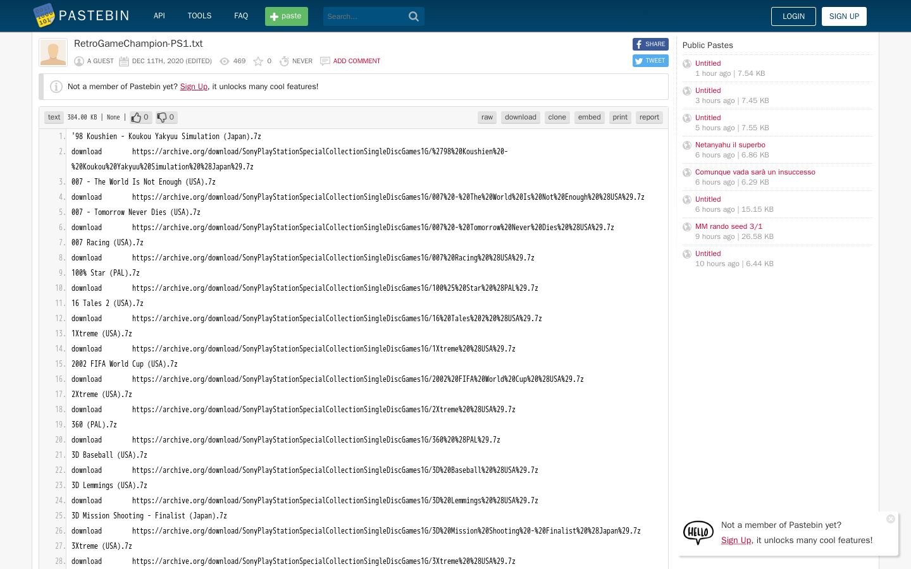911x569 pixels.
Task: Click the Hello speech bubble icon
Action: [698, 533]
